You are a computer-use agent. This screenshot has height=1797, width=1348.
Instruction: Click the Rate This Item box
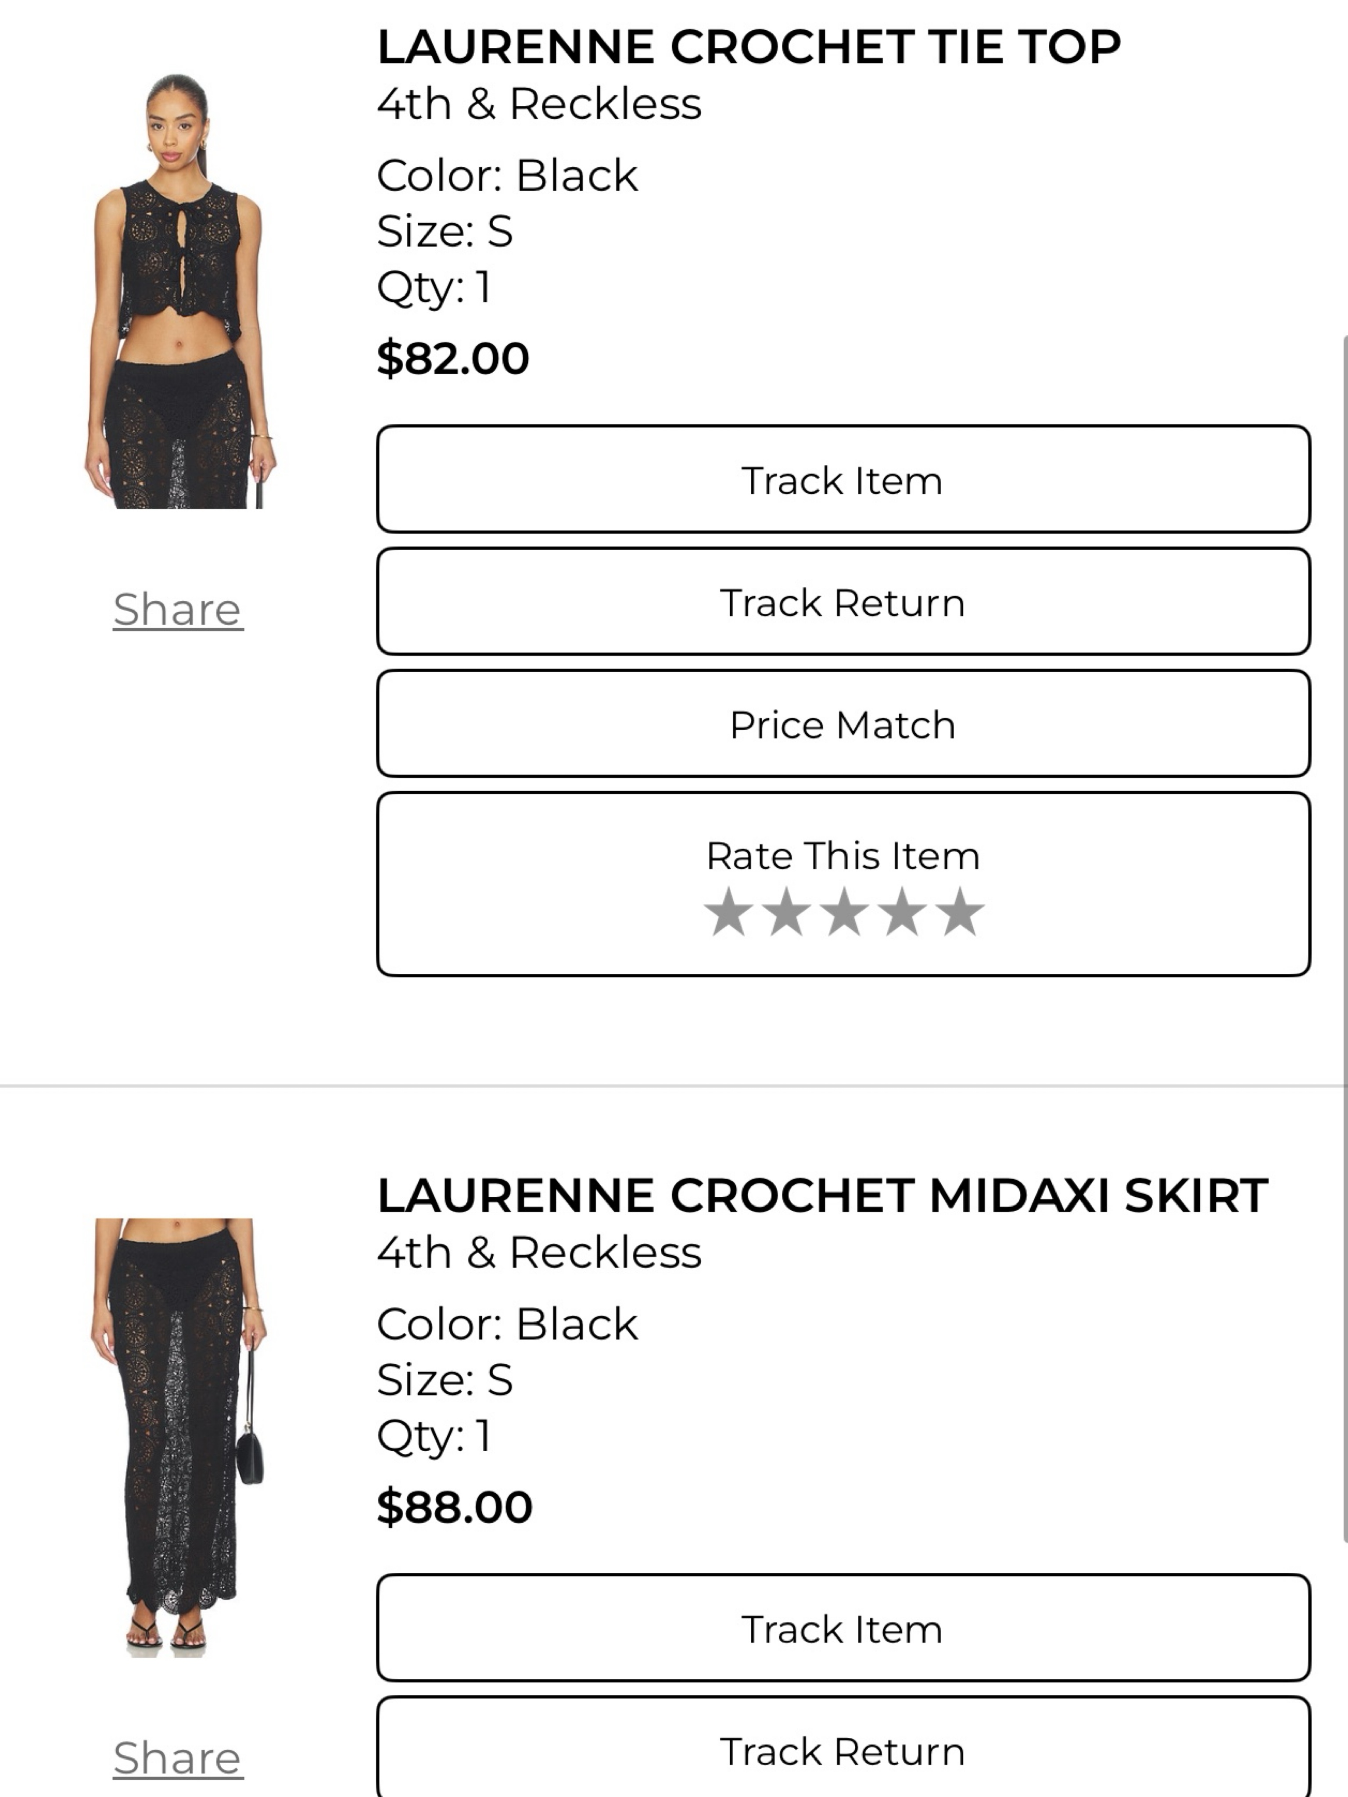tap(843, 884)
